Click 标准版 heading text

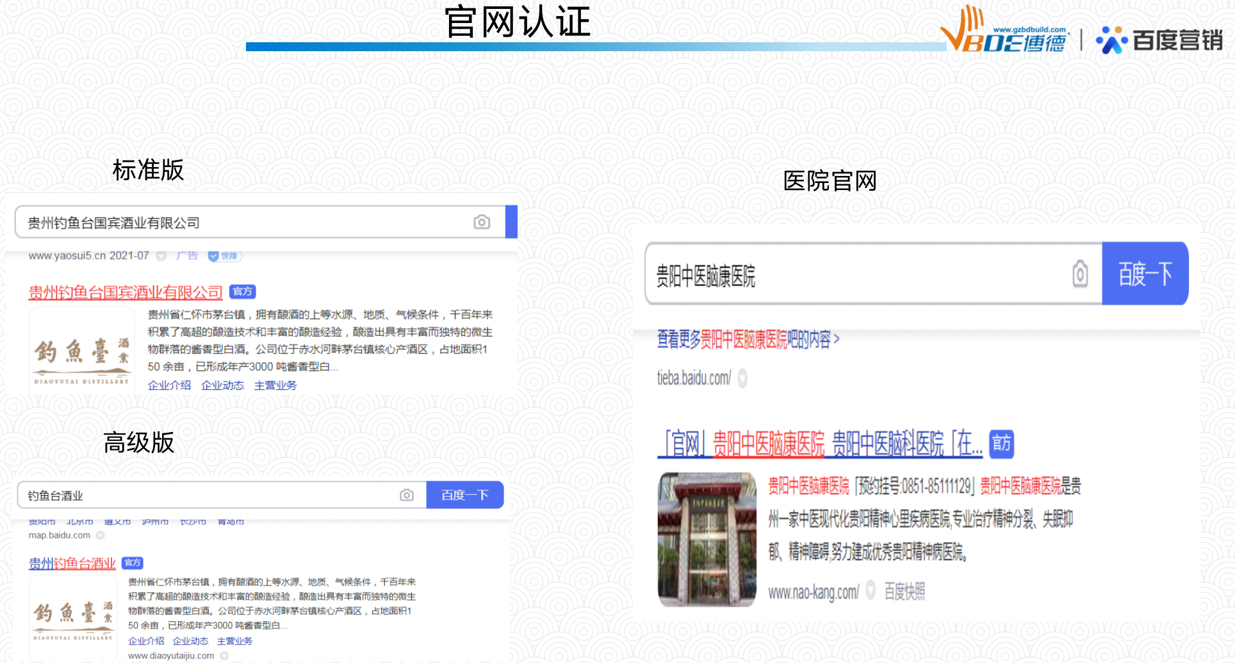[148, 170]
